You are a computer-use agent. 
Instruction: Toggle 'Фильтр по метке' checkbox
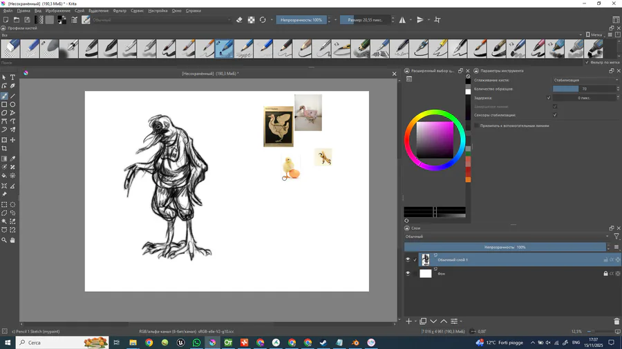[587, 63]
